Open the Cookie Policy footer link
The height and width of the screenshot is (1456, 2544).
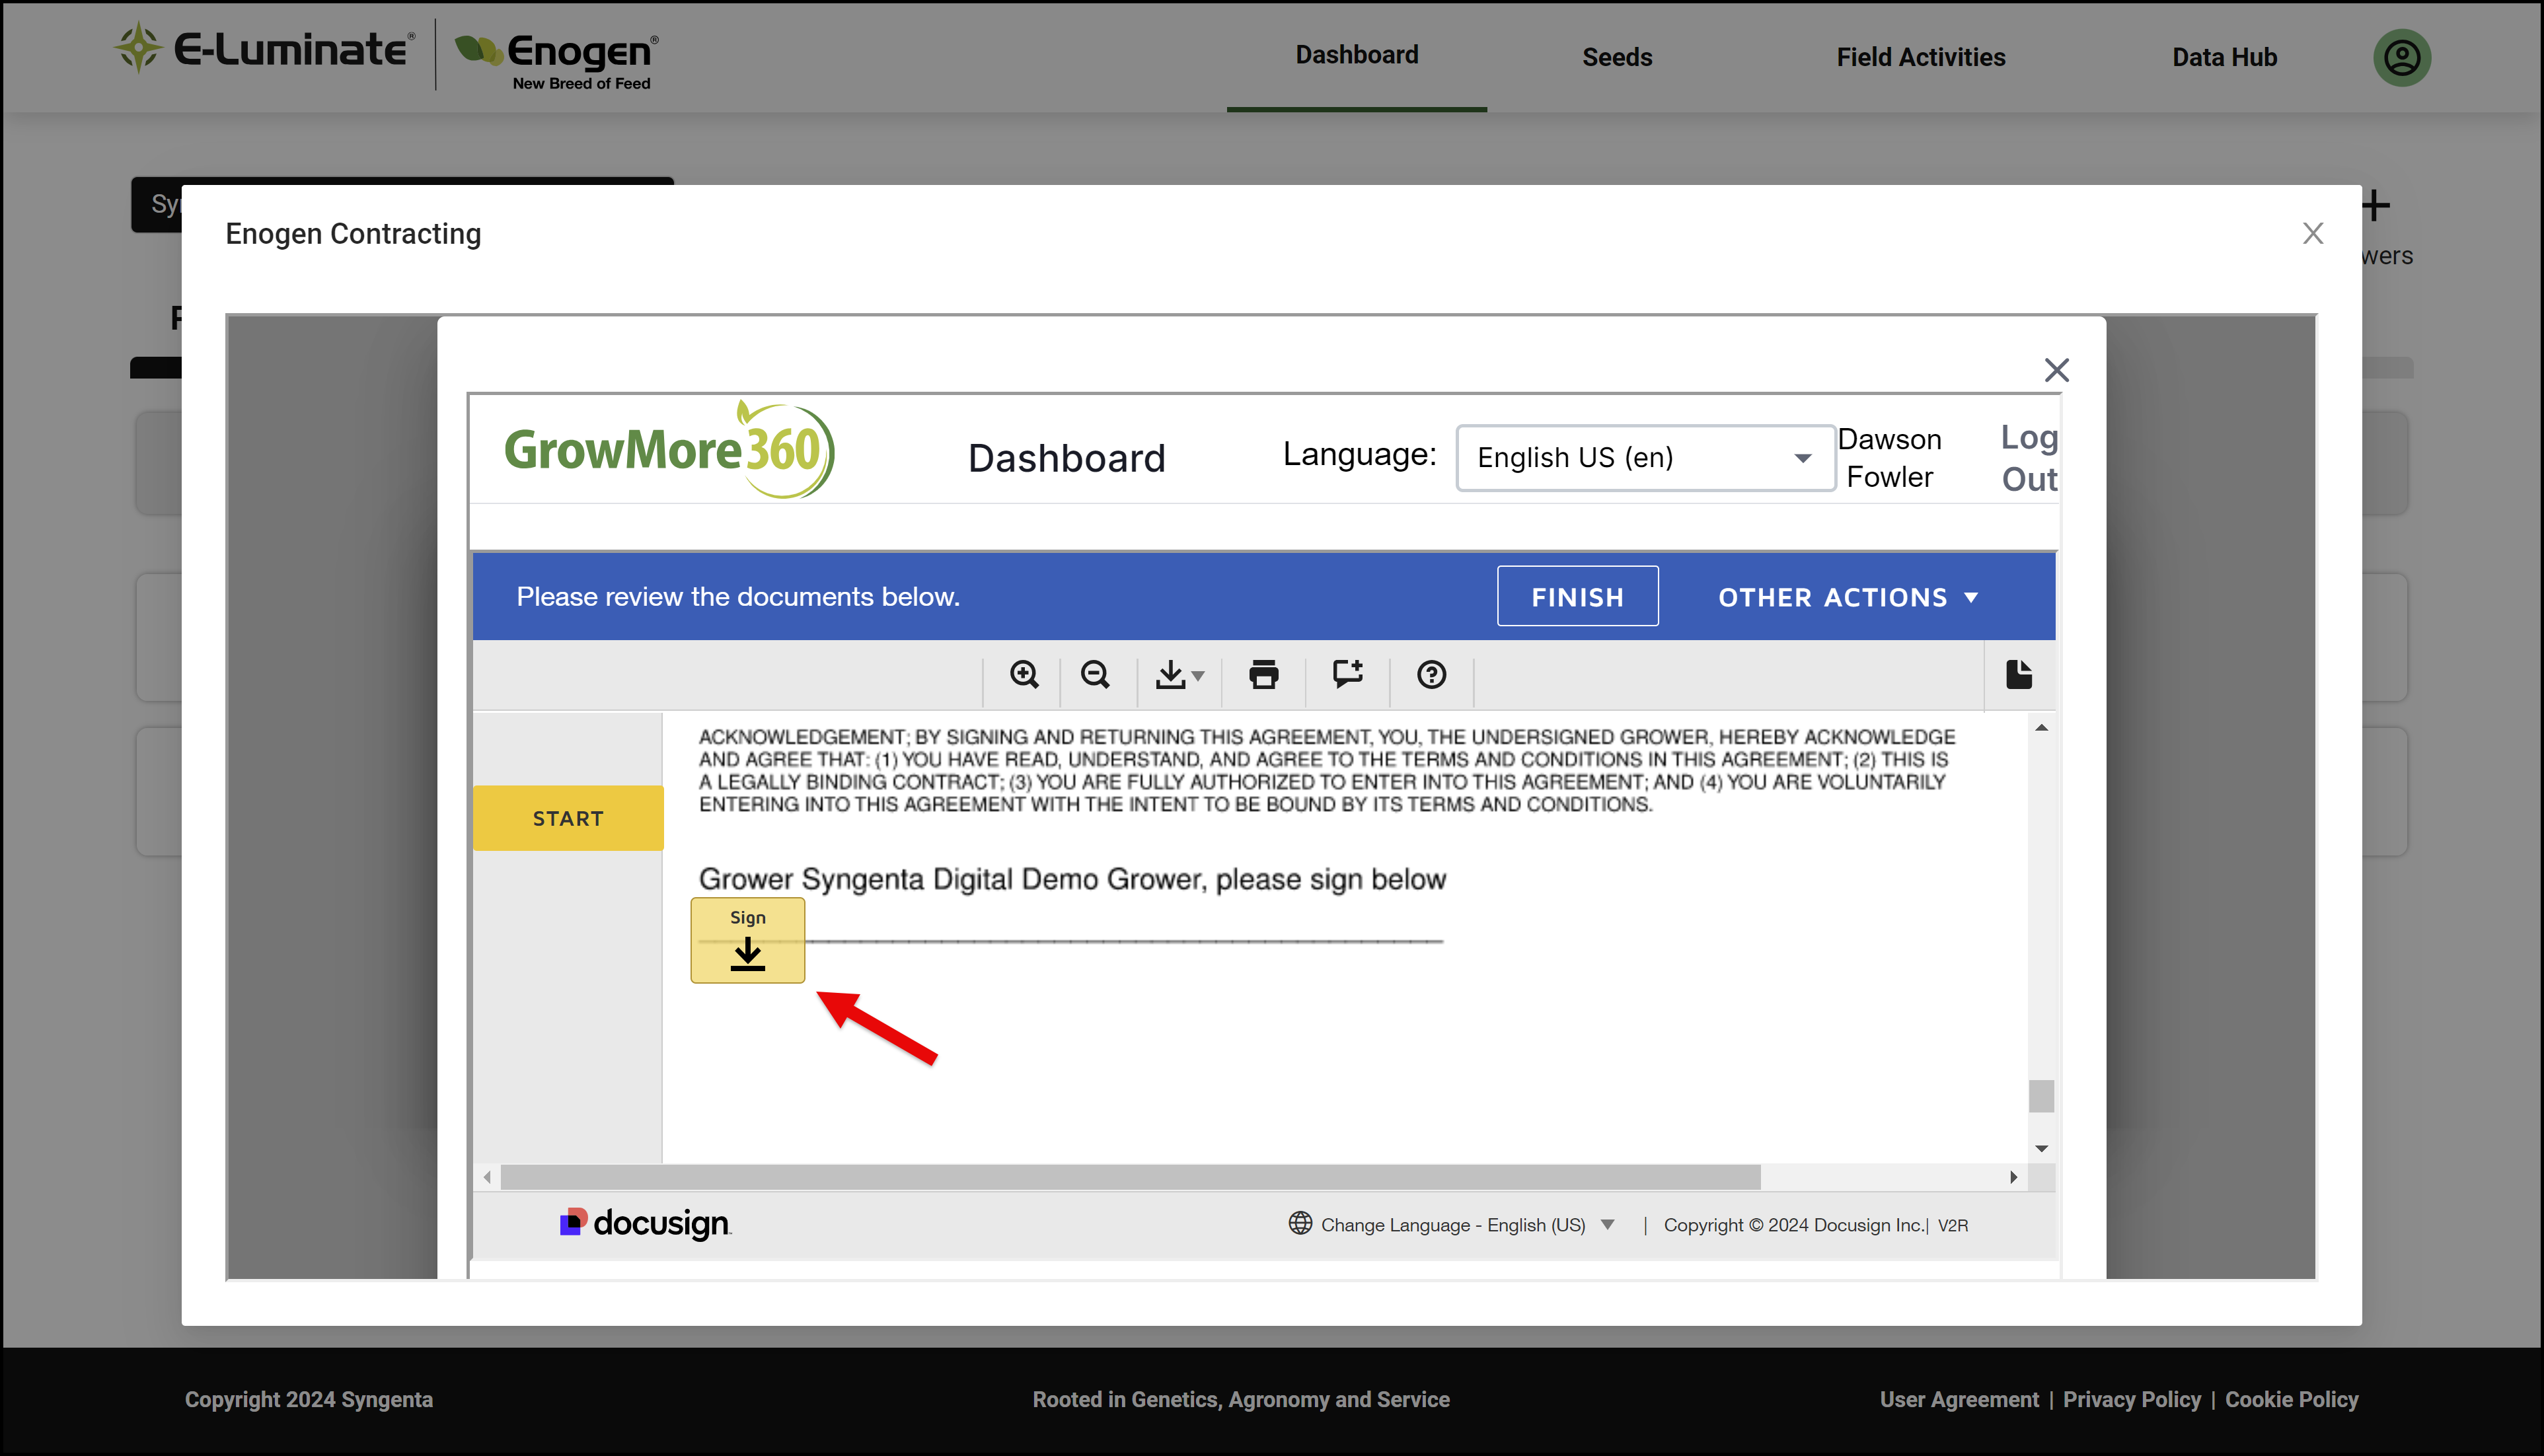tap(2291, 1400)
